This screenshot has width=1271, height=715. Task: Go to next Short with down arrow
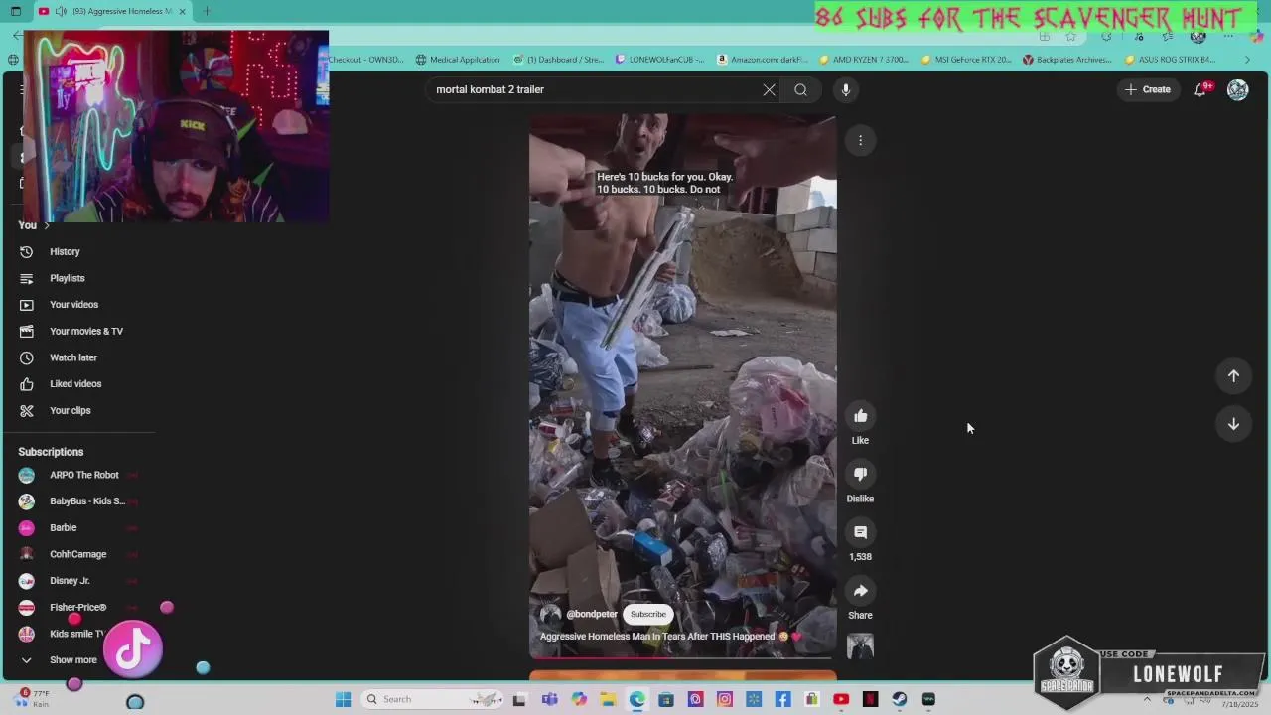1233,424
